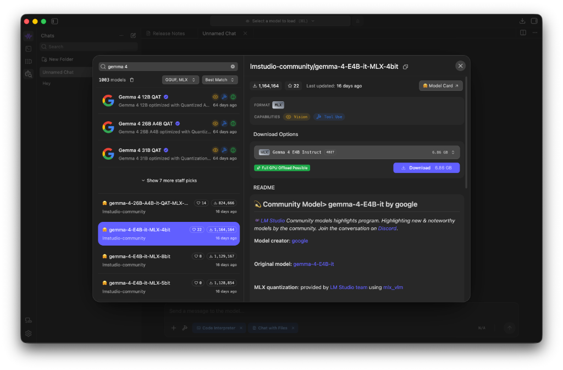Screen dimensions: 563x370
Task: Open the GGUF, MLX format filter dropdown
Action: pos(180,80)
